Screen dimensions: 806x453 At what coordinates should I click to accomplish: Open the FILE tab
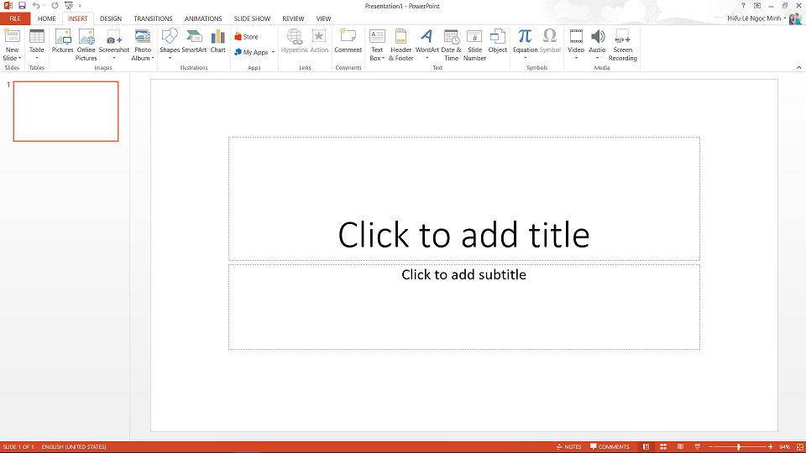pyautogui.click(x=15, y=18)
